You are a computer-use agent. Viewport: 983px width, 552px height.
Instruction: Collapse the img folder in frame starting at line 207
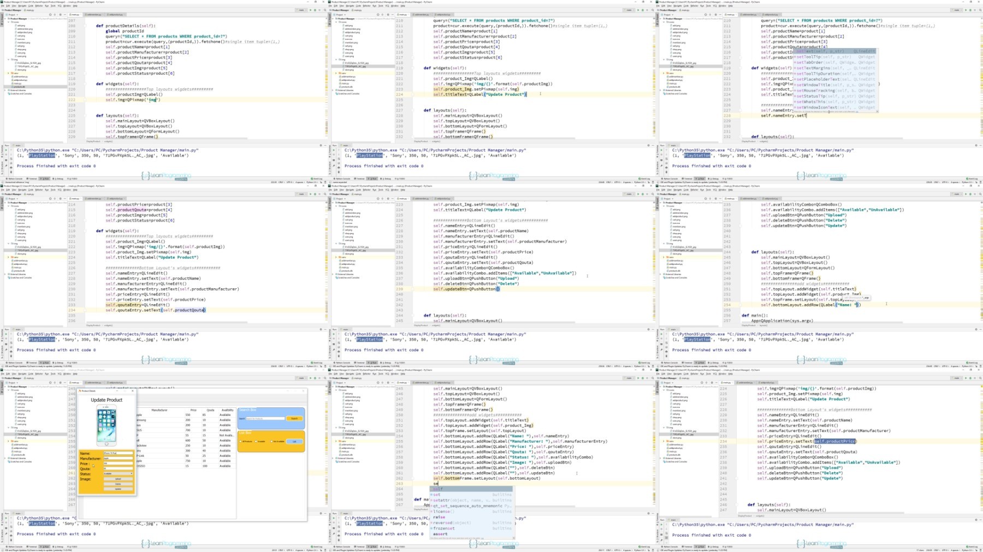(x=8, y=60)
